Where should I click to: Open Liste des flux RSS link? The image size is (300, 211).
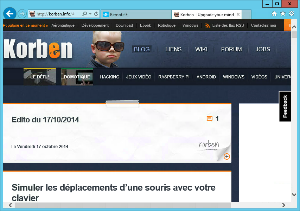[228, 25]
